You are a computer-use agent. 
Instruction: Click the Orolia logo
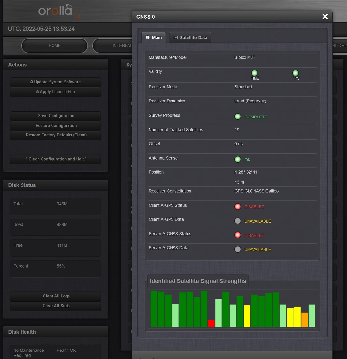tap(59, 11)
